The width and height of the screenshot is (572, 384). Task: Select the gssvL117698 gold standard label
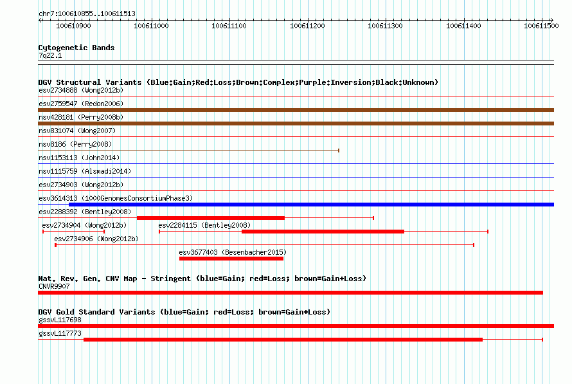coord(60,320)
